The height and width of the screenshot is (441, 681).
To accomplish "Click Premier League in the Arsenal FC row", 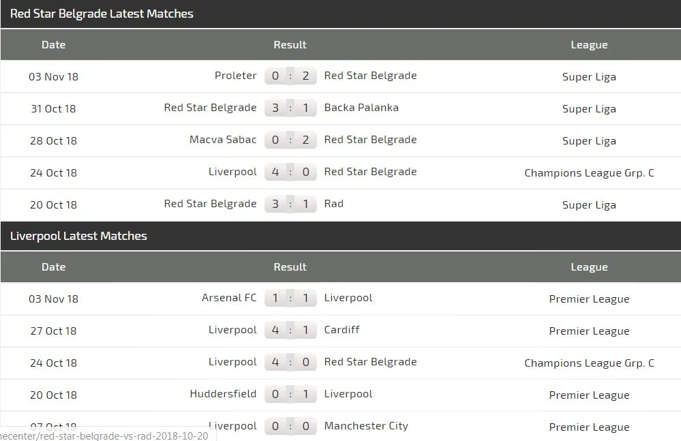I will pos(589,299).
